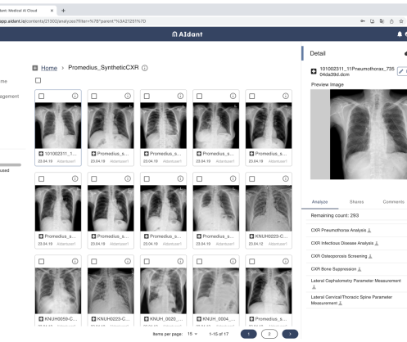Screen dimensions: 407x342
Task: Edit file name with the pencil icon
Action: pos(401,71)
